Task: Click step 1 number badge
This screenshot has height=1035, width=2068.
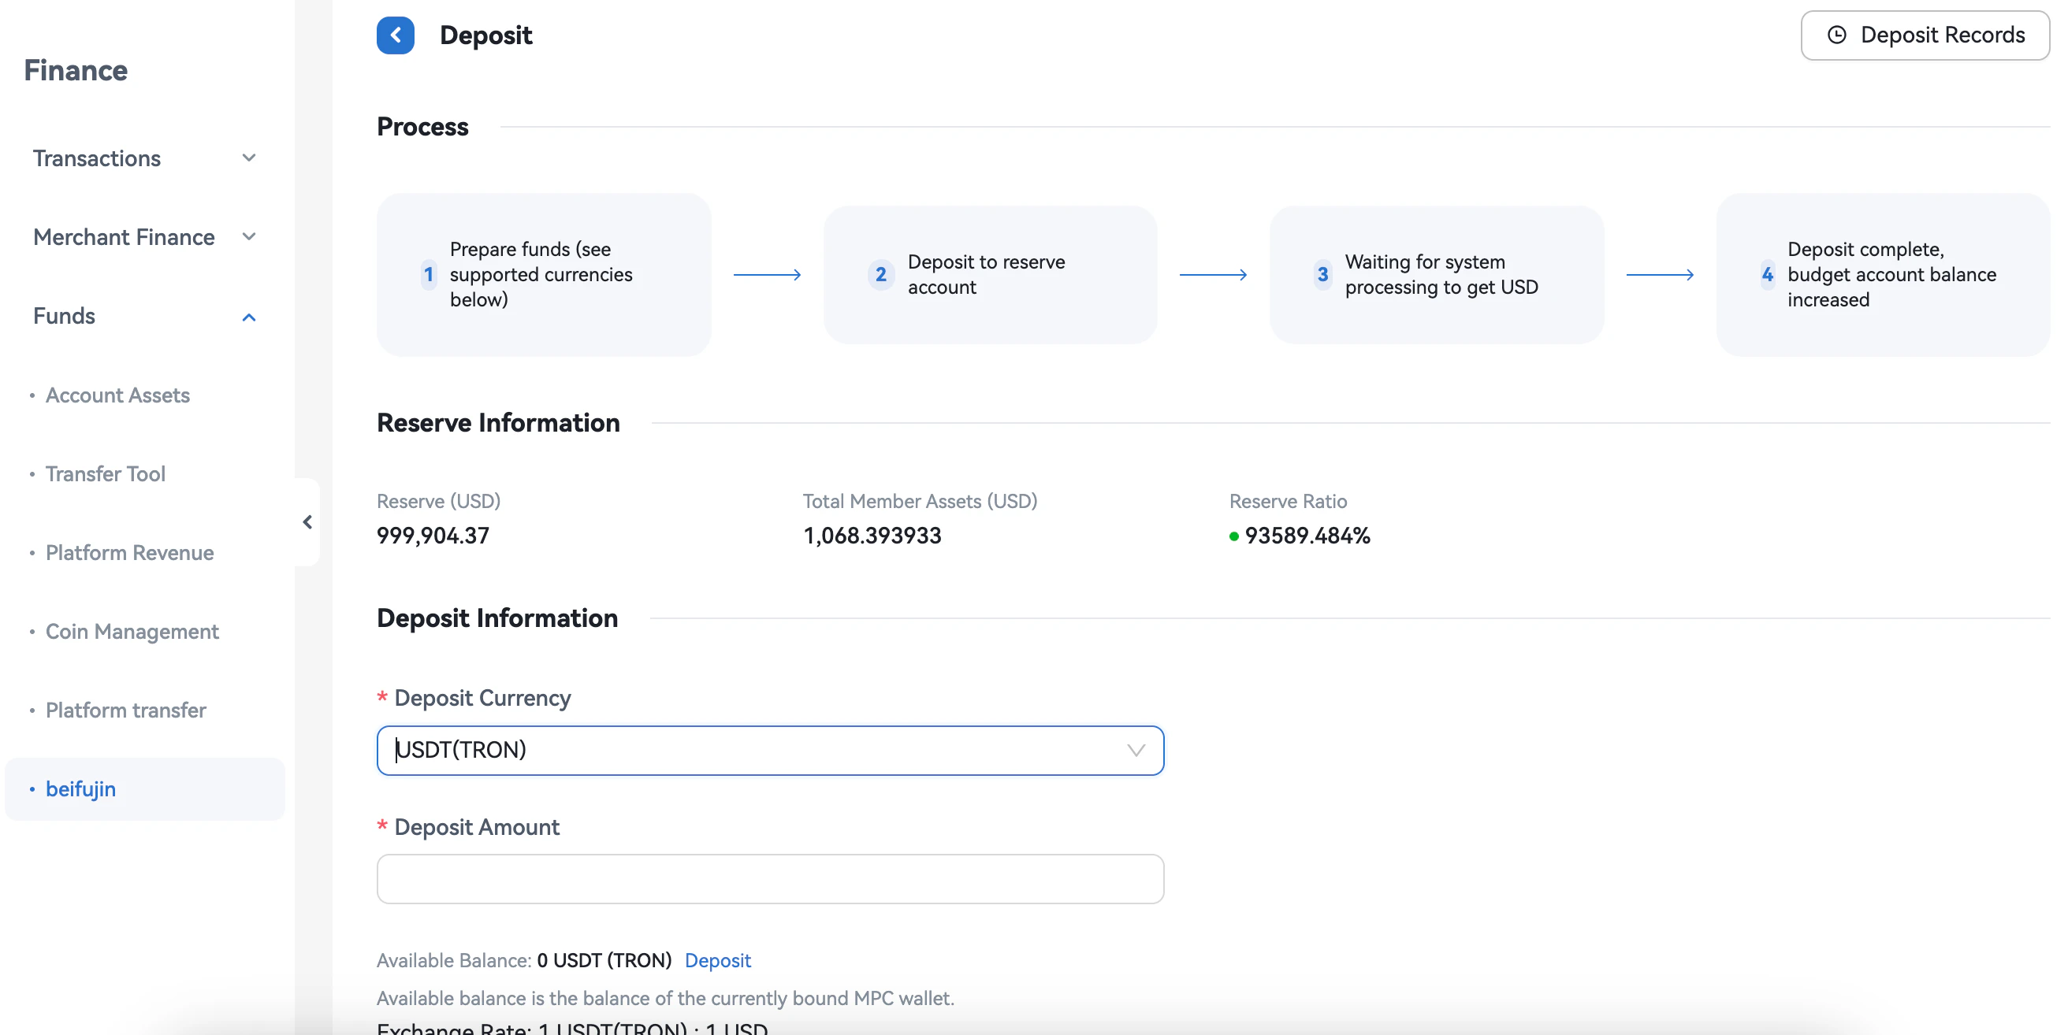Action: point(429,274)
